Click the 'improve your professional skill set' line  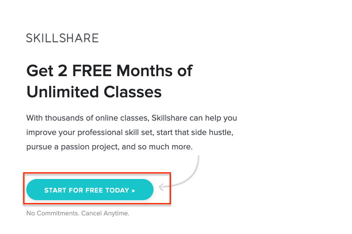click(x=130, y=132)
